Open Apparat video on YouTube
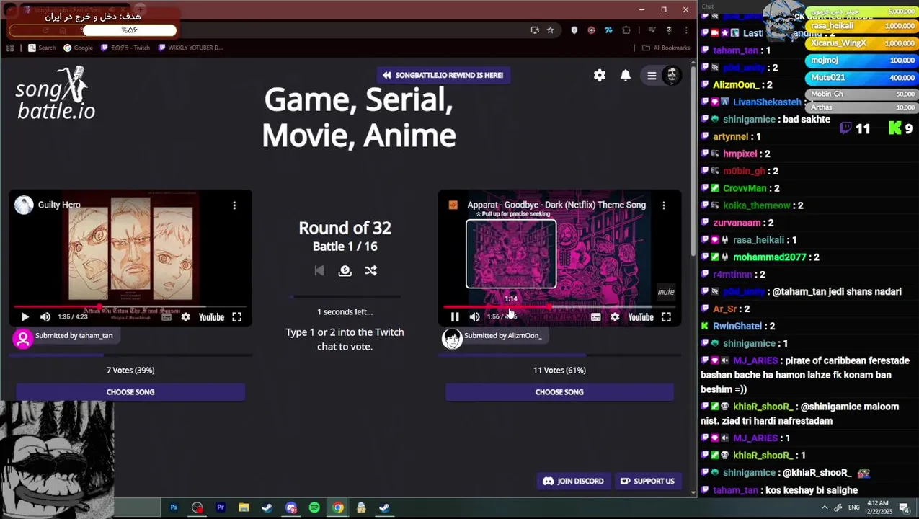Image resolution: width=919 pixels, height=519 pixels. 641,317
